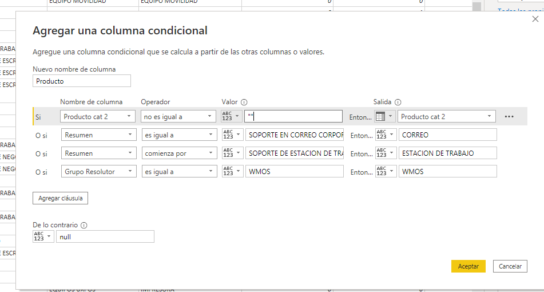Image resolution: width=544 pixels, height=292 pixels.
Task: Expand Producto cat 2 output column dropdown
Action: [447, 116]
